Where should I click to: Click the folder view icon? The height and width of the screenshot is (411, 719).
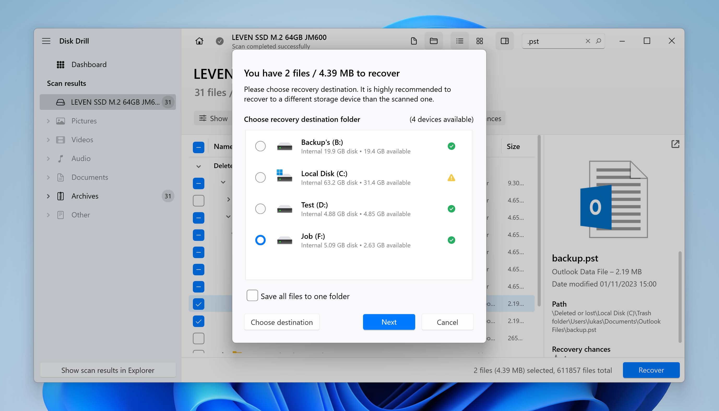tap(433, 40)
